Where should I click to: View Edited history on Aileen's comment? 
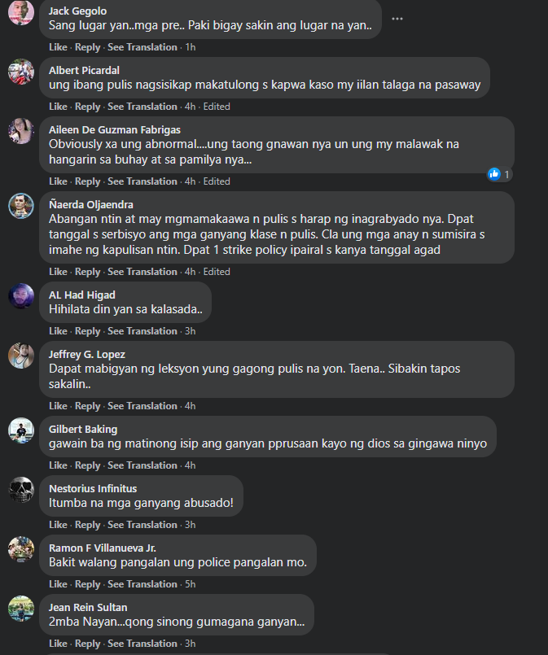[217, 181]
